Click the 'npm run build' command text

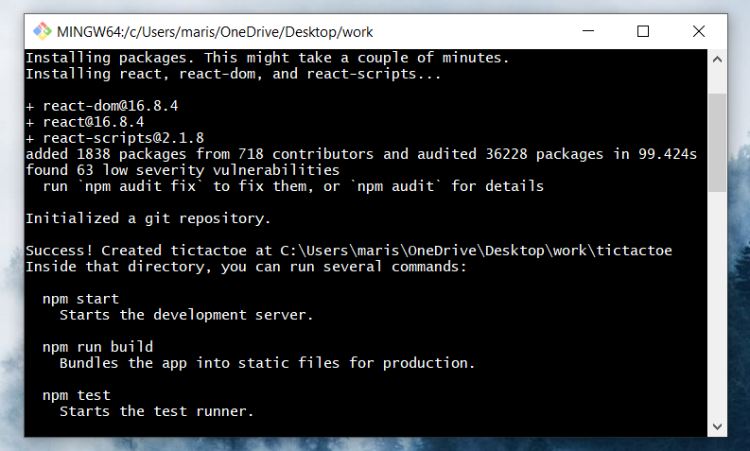98,347
